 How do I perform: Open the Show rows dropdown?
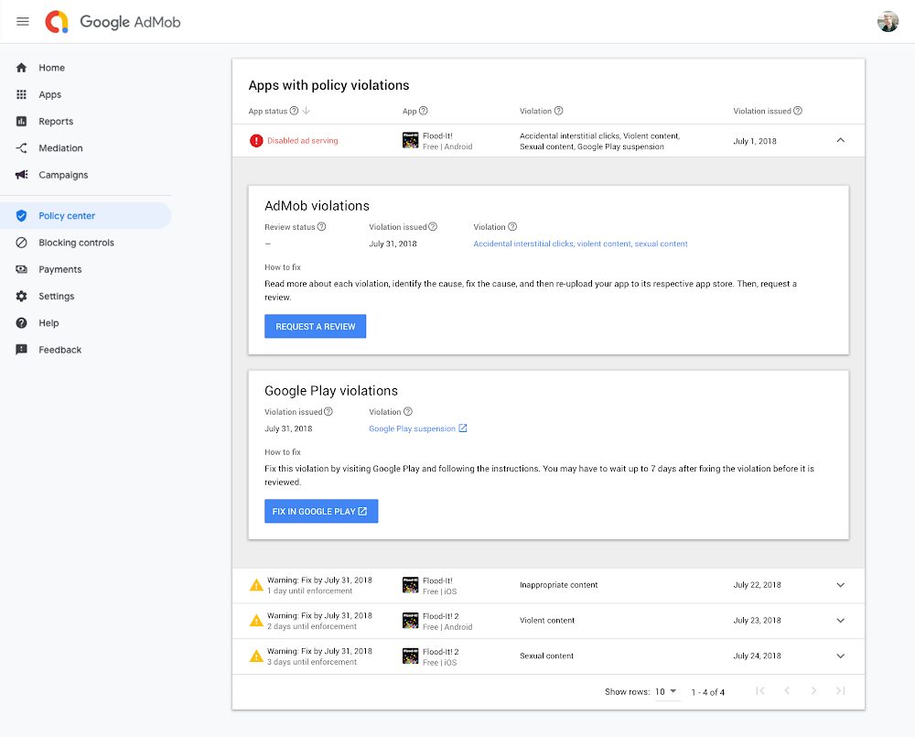[666, 691]
